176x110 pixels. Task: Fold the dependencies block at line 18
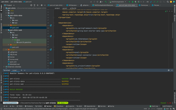54,23
